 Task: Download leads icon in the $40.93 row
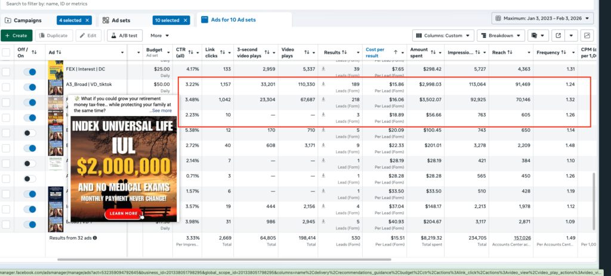323,222
